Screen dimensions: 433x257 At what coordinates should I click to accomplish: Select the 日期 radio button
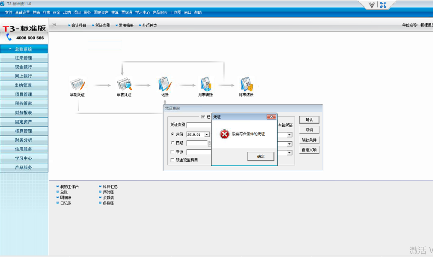point(172,143)
